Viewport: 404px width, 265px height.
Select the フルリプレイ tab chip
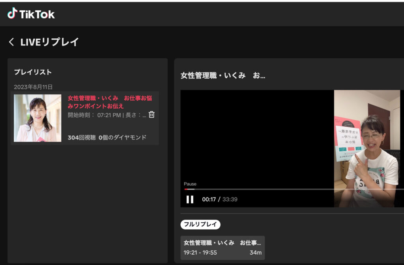[200, 225]
